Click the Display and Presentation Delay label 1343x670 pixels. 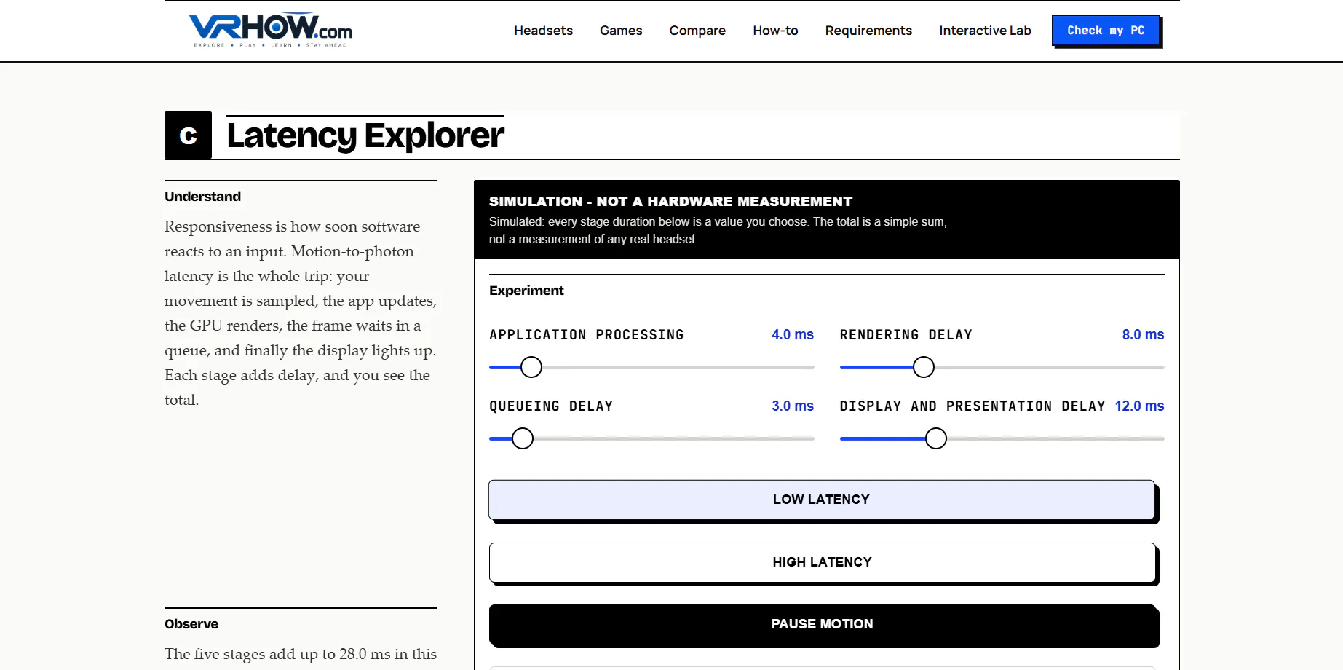click(x=972, y=406)
